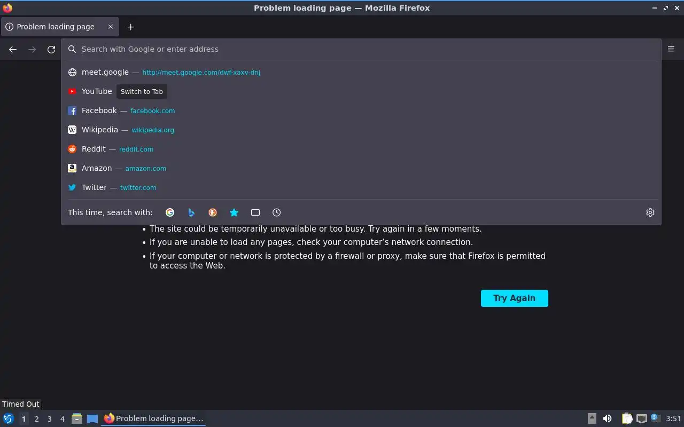This screenshot has height=427, width=684.
Task: Click the globe icon beside meet.google
Action: [x=72, y=72]
